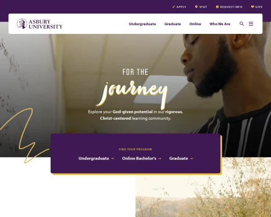The height and width of the screenshot is (217, 271).
Task: Click the autumn landscape image
Action: click(203, 196)
